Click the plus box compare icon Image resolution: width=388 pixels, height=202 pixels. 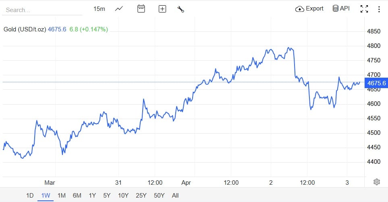[162, 9]
